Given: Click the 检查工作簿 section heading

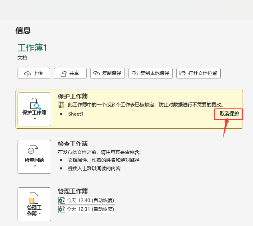Looking at the screenshot, I should (73, 143).
